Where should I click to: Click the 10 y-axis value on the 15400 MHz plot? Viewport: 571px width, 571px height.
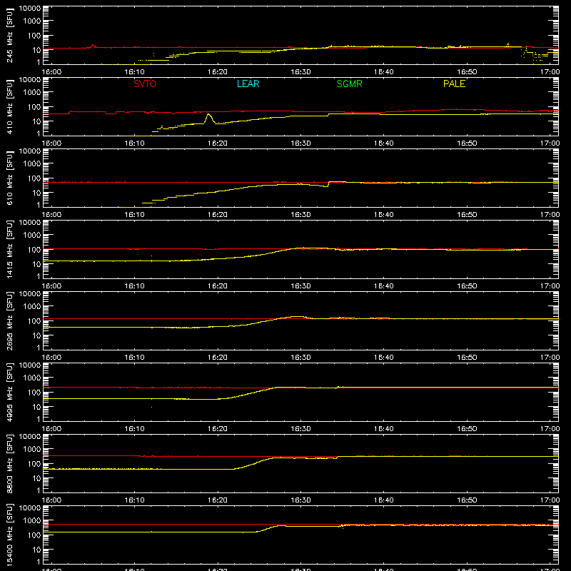[36, 550]
